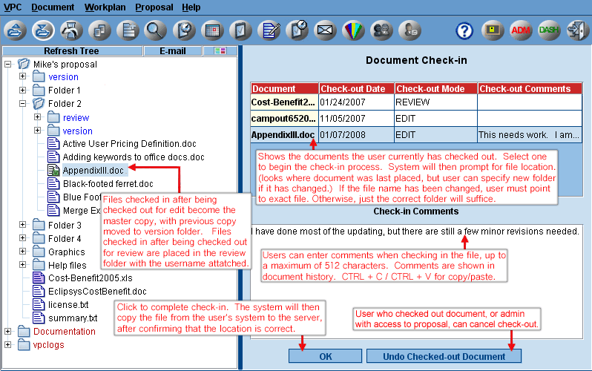Click the colored grid button beside E-mail
Image resolution: width=592 pixels, height=371 pixels.
tap(220, 51)
